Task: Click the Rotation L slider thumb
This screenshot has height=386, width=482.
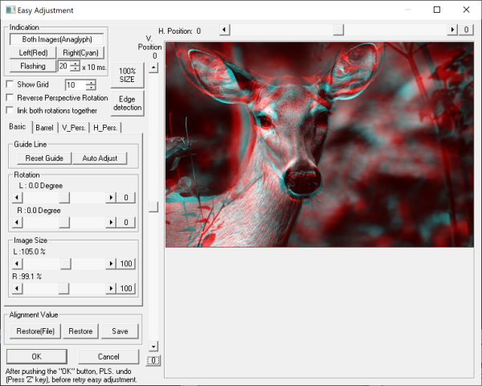Action: pos(64,197)
